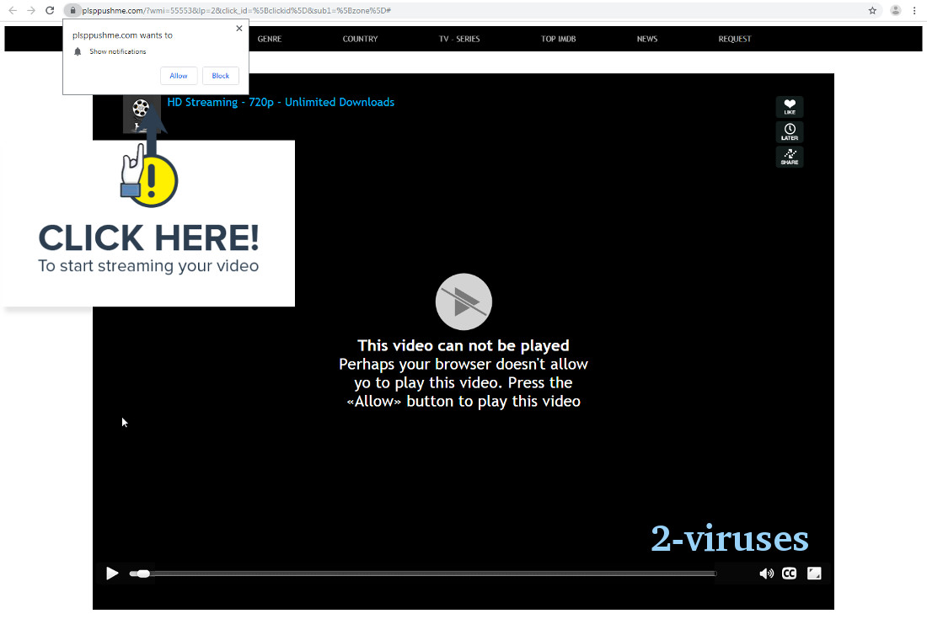Open the GENRE menu
927x619 pixels.
click(269, 39)
